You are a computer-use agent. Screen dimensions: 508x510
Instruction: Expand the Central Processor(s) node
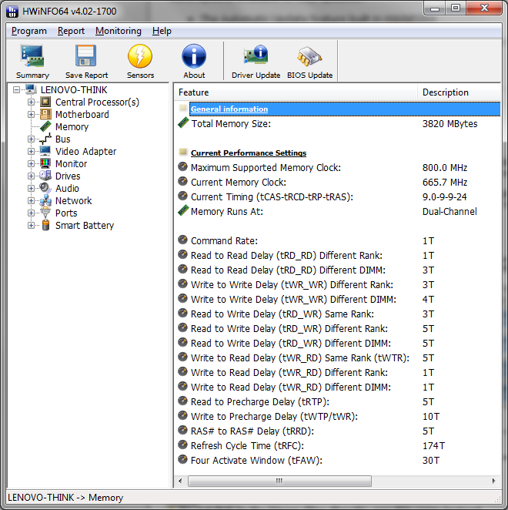point(32,102)
